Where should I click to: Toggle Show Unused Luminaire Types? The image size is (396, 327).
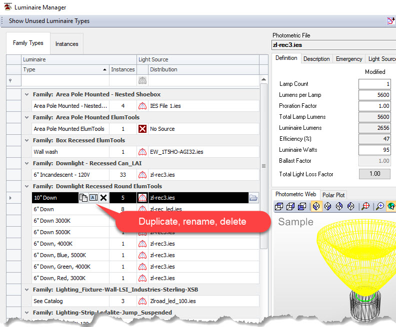coord(49,21)
